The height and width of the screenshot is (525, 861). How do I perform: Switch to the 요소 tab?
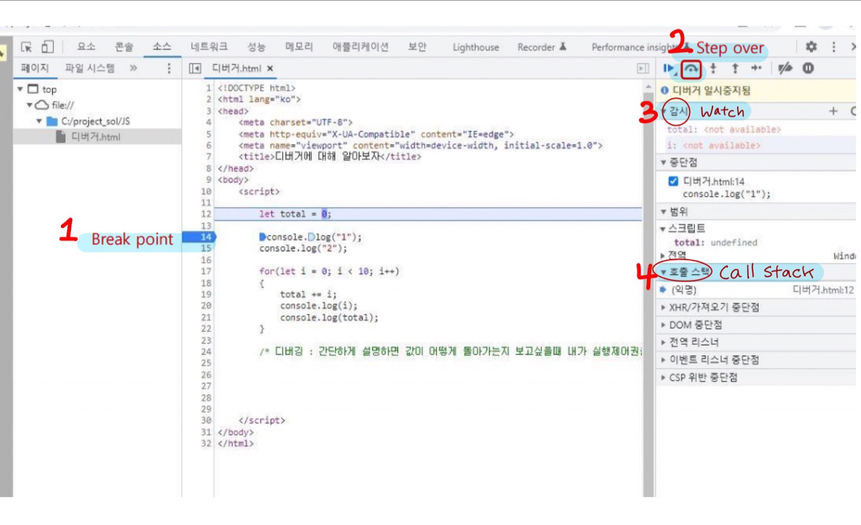click(x=86, y=47)
